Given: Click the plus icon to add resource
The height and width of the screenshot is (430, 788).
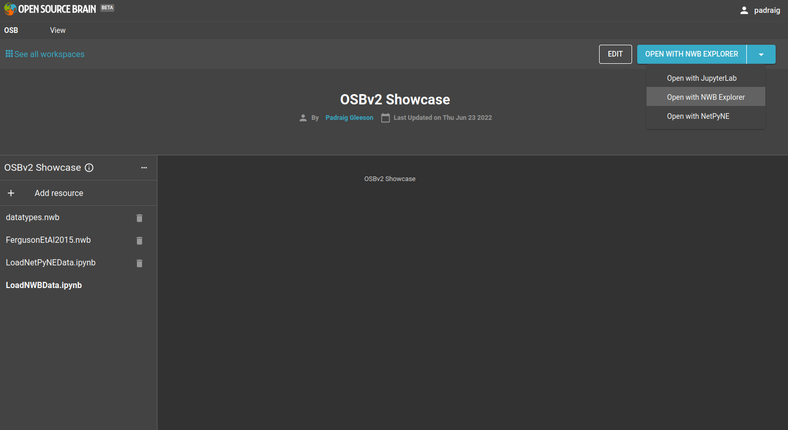Looking at the screenshot, I should pyautogui.click(x=11, y=193).
